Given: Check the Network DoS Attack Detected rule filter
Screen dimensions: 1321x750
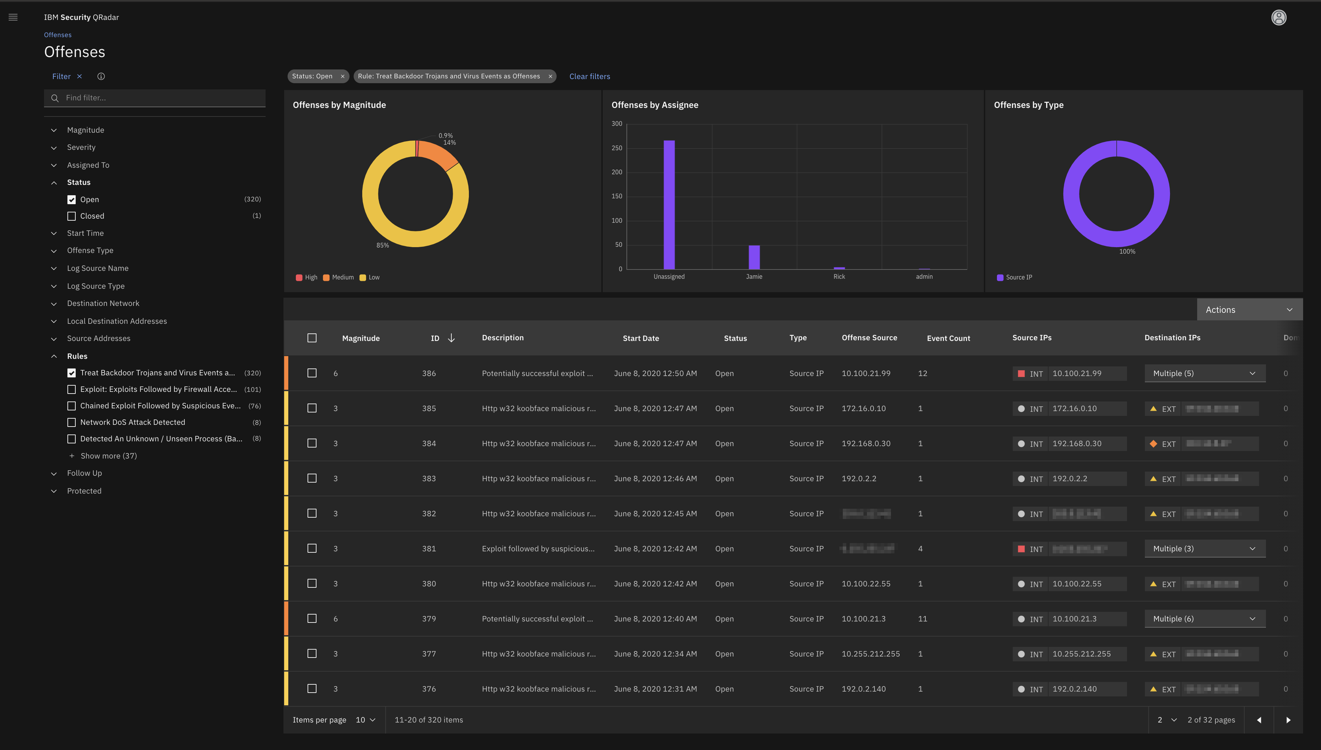Looking at the screenshot, I should (x=72, y=422).
